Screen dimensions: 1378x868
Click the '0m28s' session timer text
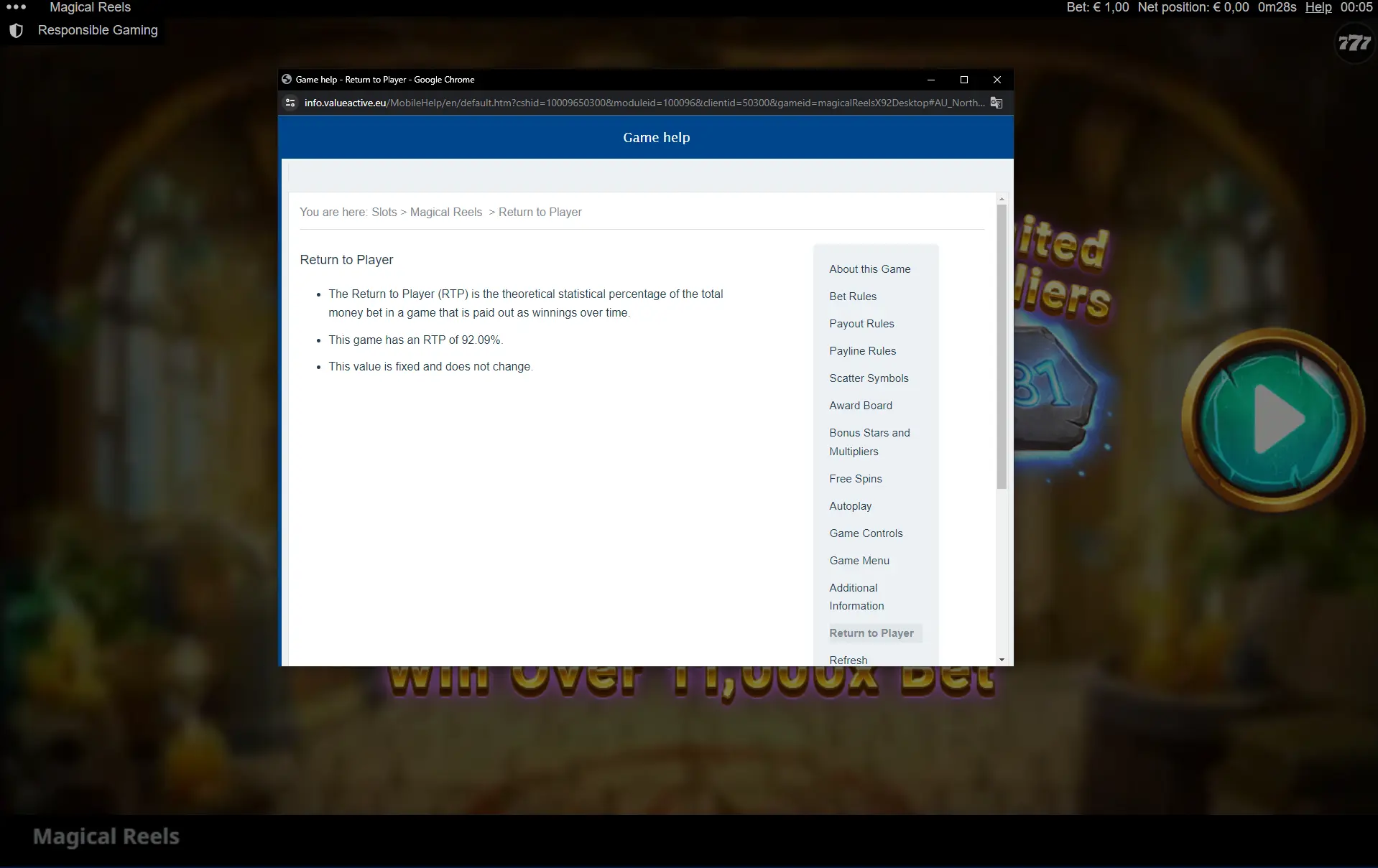(1277, 7)
